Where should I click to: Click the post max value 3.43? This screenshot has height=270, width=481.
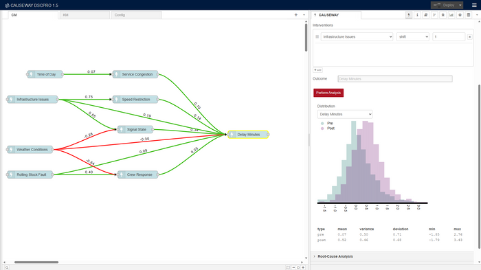click(458, 240)
